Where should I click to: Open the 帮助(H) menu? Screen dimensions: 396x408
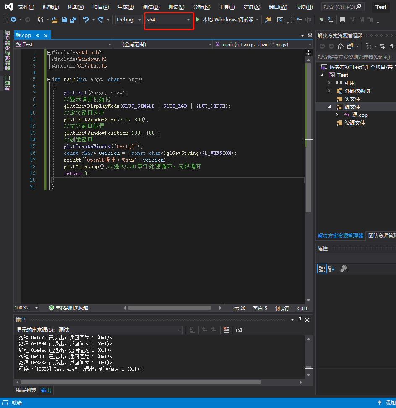tap(304, 7)
